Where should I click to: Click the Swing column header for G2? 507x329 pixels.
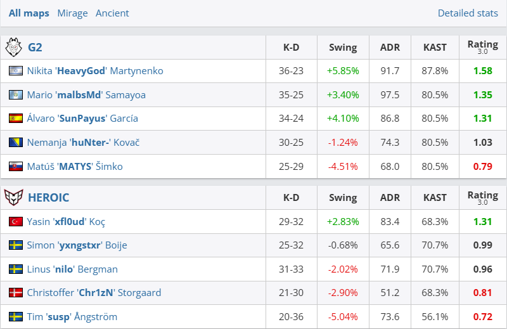tap(343, 47)
